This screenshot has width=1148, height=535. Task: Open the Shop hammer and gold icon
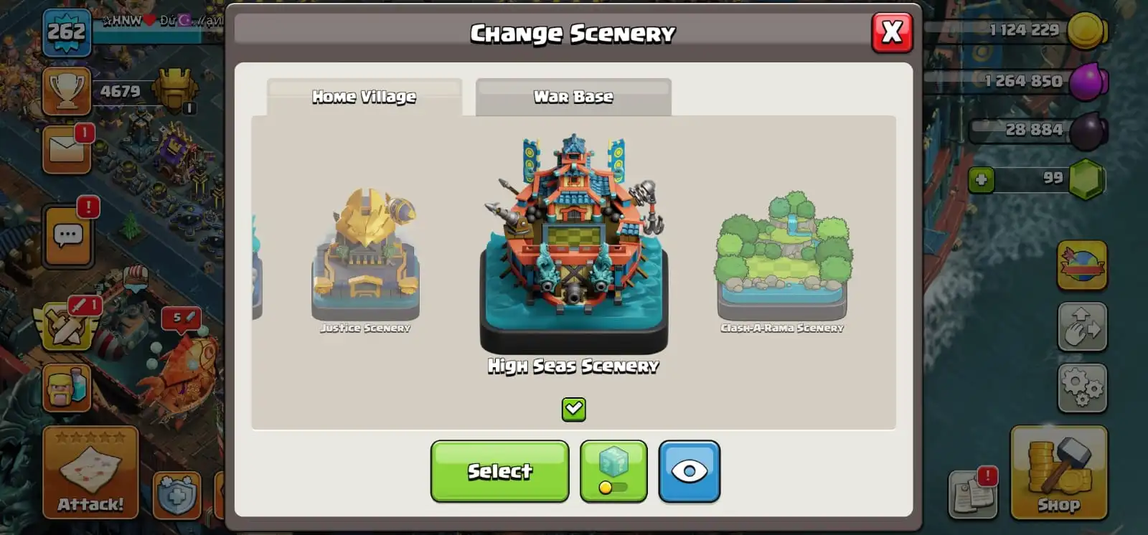[x=1059, y=473]
